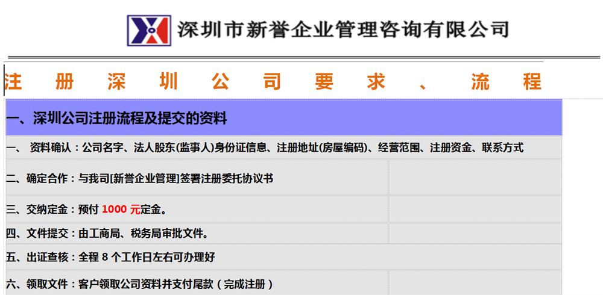The width and height of the screenshot is (603, 295).
Task: Select the row 交纳定金：预付 定金
Action: (x=197, y=210)
